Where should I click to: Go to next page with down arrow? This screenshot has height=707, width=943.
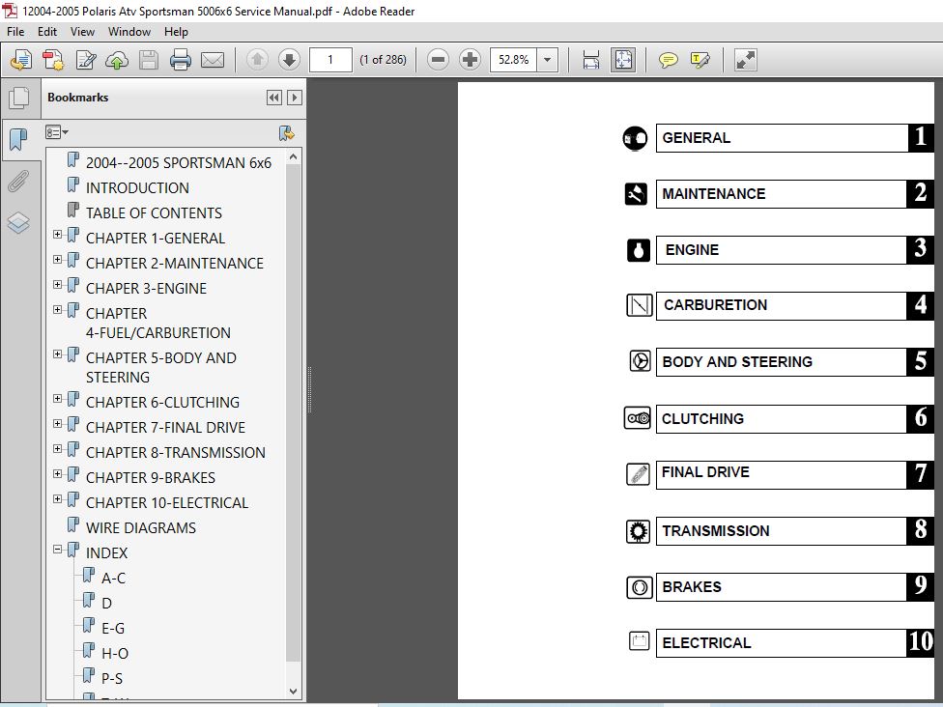pos(289,60)
